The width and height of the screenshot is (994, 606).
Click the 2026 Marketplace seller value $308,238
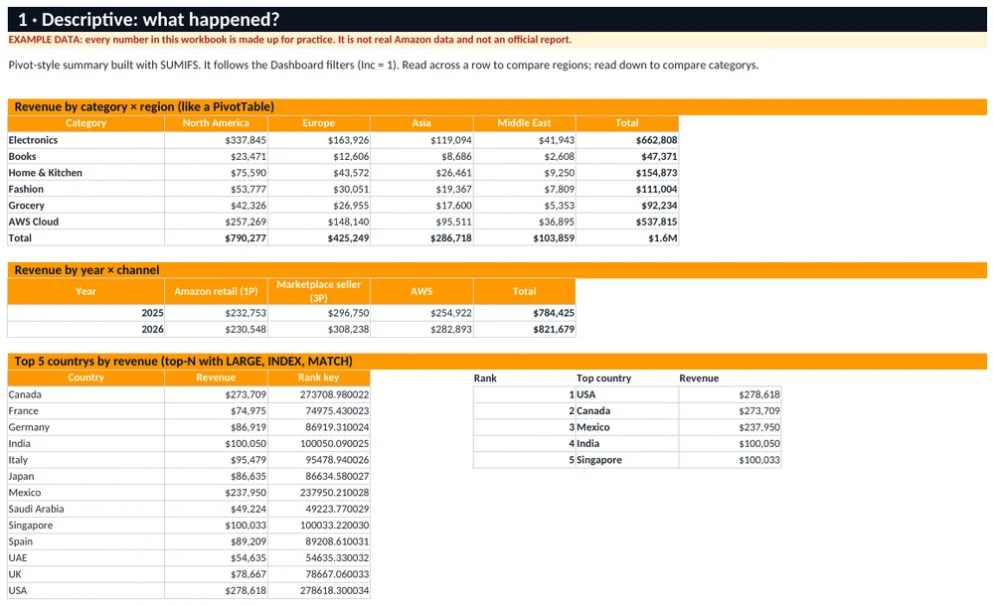pyautogui.click(x=318, y=330)
